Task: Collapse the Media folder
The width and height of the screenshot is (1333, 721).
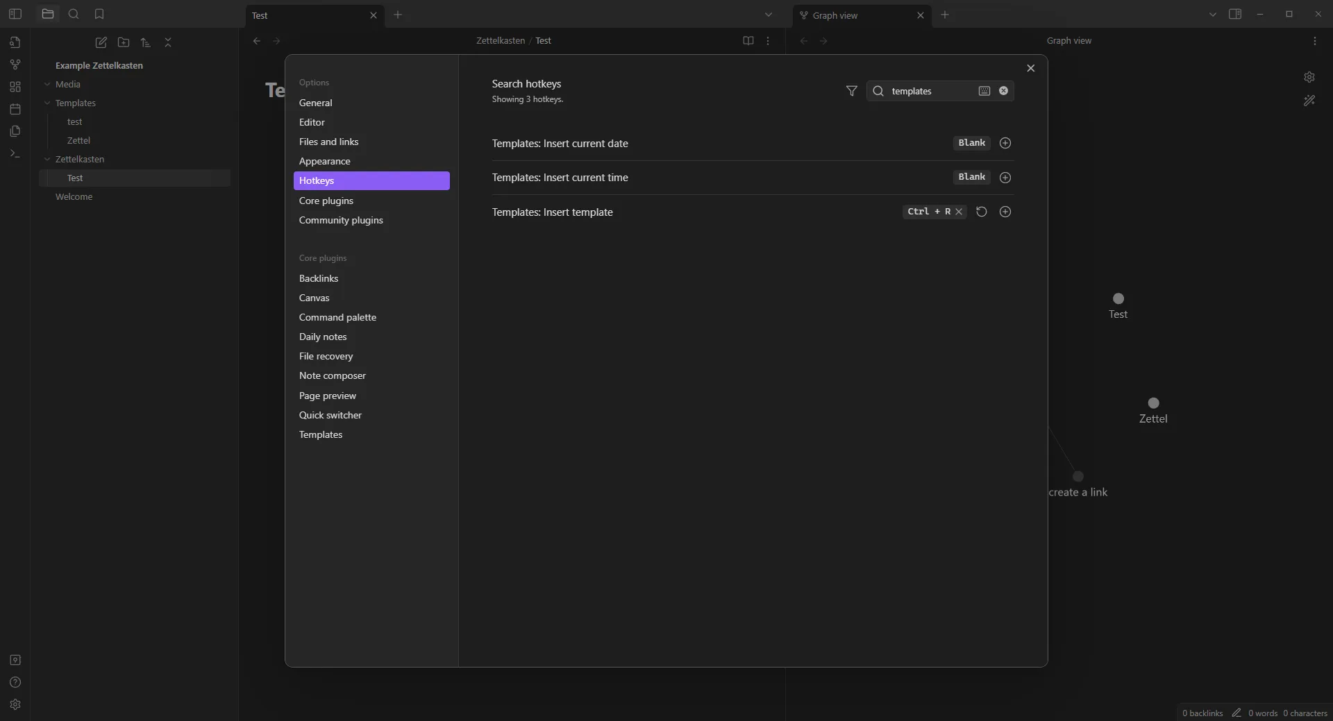Action: [x=47, y=84]
